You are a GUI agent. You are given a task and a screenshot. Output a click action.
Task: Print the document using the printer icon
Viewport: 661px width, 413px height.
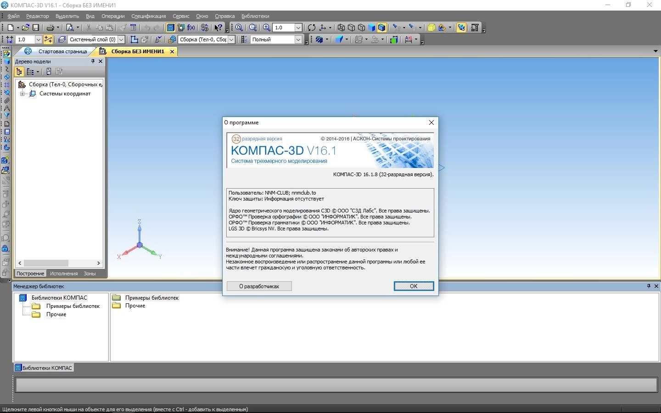pos(50,28)
